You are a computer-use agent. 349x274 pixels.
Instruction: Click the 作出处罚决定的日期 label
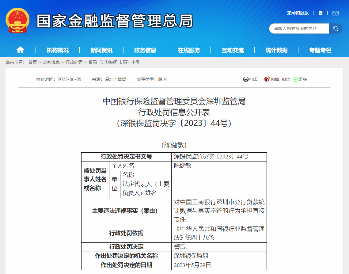click(126, 265)
